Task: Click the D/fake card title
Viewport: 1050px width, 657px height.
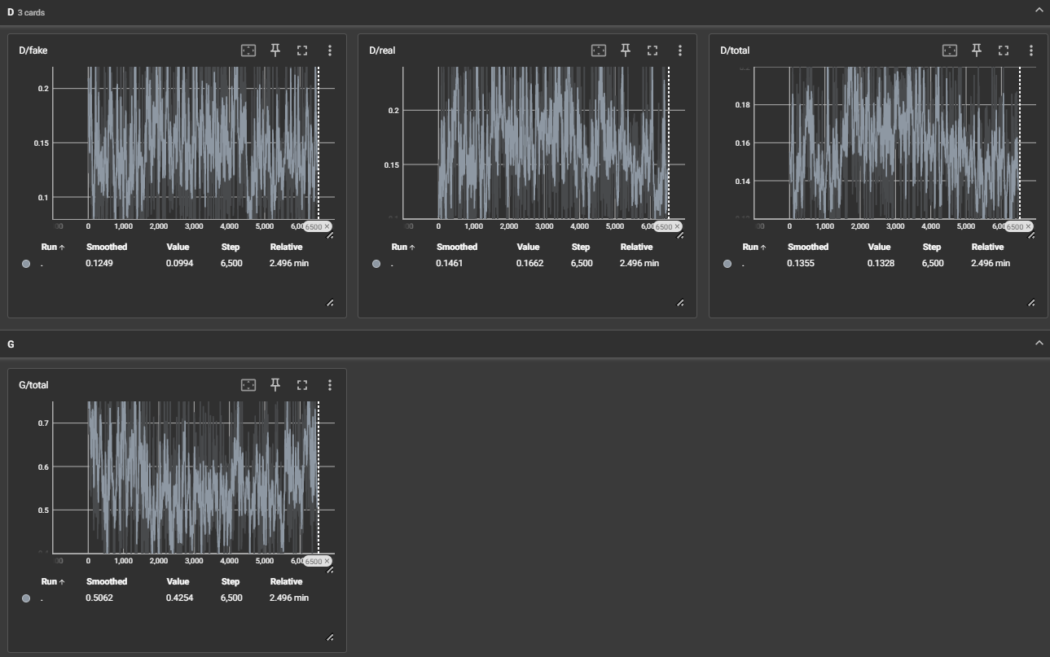Action: (x=33, y=50)
